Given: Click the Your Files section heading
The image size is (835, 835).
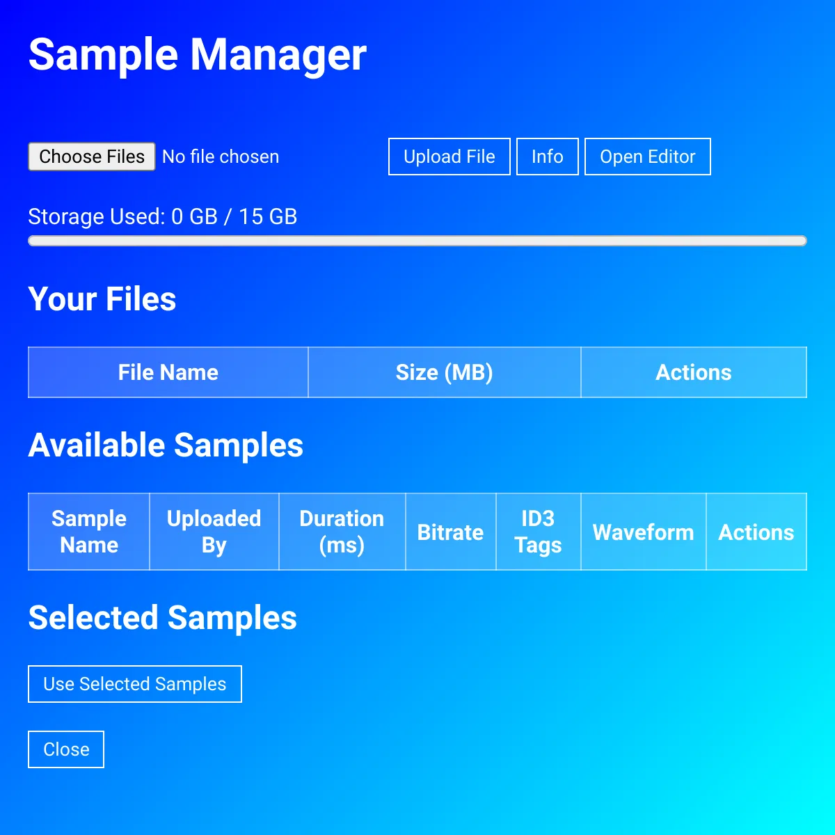Looking at the screenshot, I should (x=102, y=299).
